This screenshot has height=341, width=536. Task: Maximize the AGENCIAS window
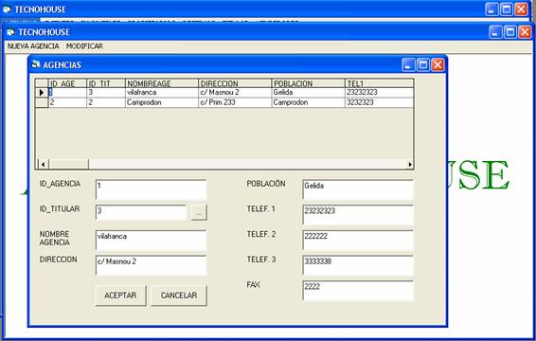pos(423,64)
